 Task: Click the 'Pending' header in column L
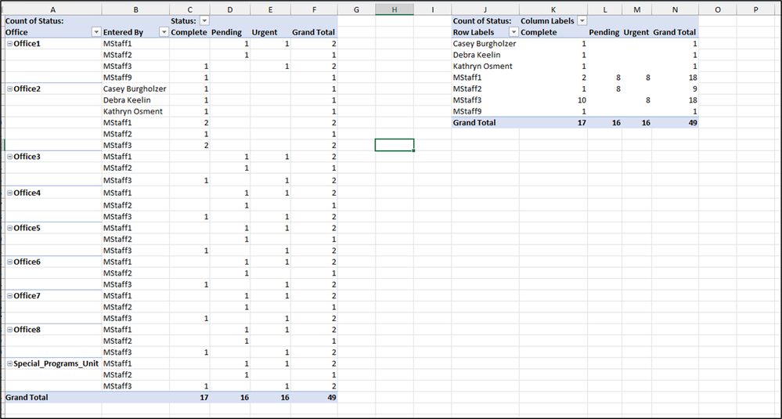pyautogui.click(x=604, y=32)
